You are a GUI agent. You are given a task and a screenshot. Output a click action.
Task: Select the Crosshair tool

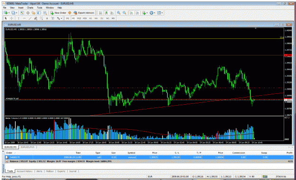(x=11, y=18)
